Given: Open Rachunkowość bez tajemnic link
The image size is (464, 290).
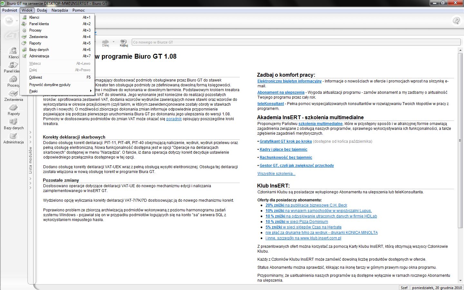Looking at the screenshot, I should (286, 158).
